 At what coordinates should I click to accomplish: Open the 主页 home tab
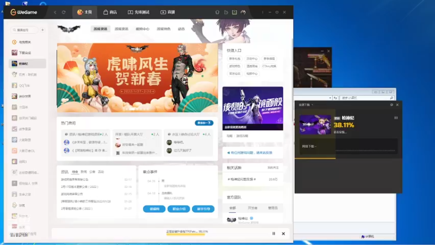[85, 12]
